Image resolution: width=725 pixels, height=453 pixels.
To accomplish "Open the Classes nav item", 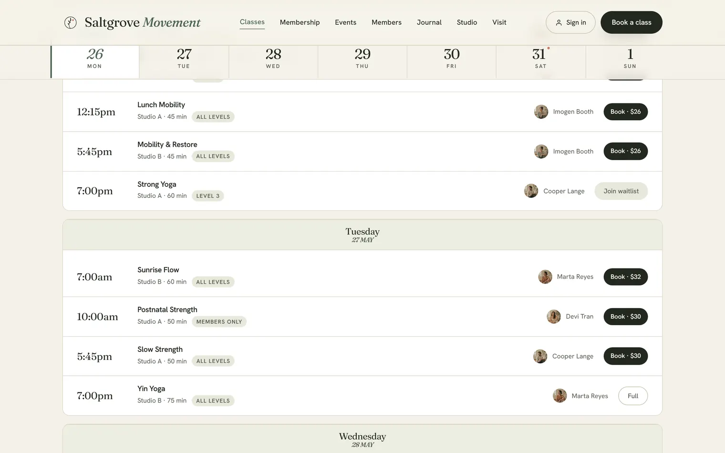I will (x=252, y=22).
